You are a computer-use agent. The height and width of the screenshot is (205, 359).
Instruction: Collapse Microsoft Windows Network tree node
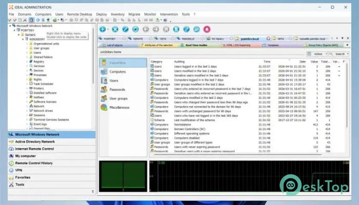click(x=10, y=26)
